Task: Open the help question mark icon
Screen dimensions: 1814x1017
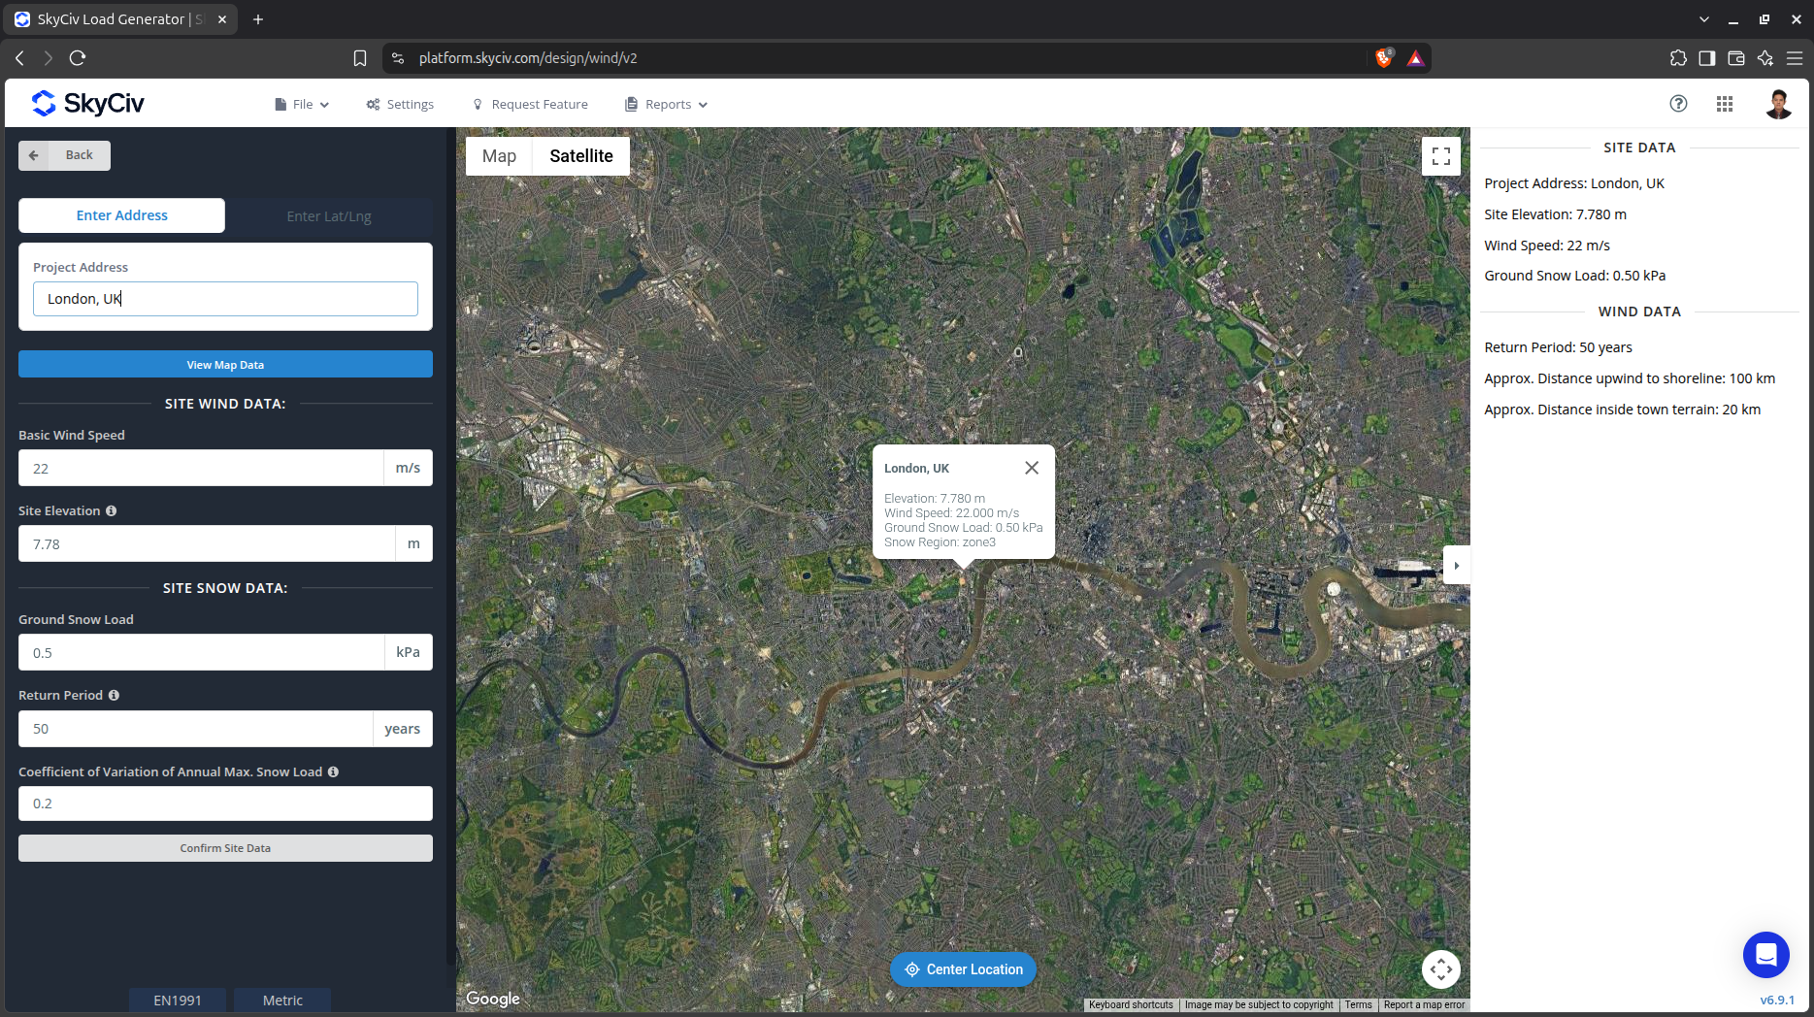Action: click(1678, 104)
